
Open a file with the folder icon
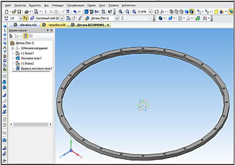pyautogui.click(x=14, y=12)
